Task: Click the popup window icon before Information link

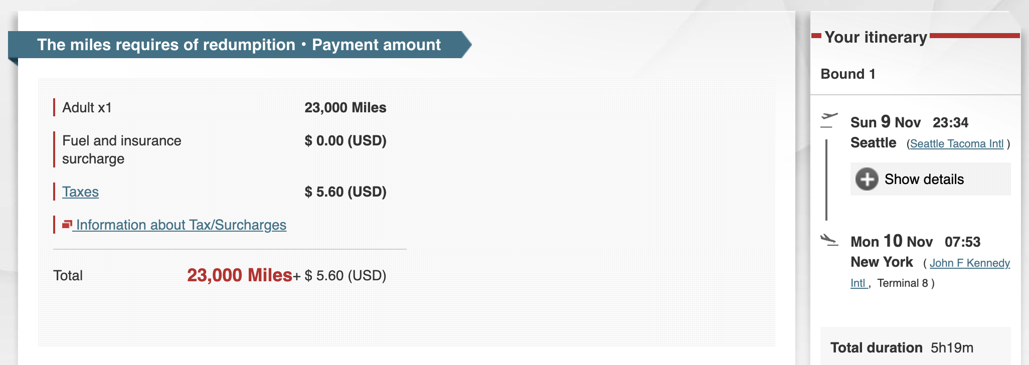Action: (x=67, y=225)
